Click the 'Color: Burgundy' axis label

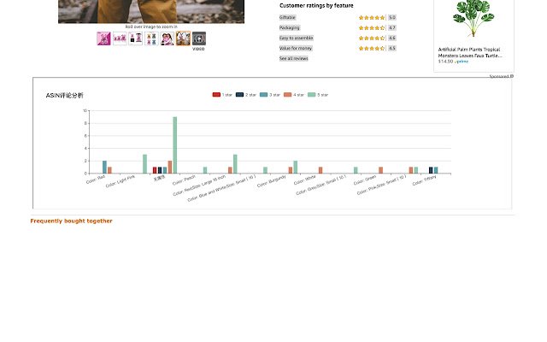click(x=272, y=181)
